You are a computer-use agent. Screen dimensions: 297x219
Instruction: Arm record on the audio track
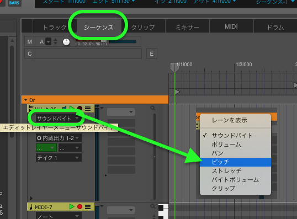click(x=79, y=109)
